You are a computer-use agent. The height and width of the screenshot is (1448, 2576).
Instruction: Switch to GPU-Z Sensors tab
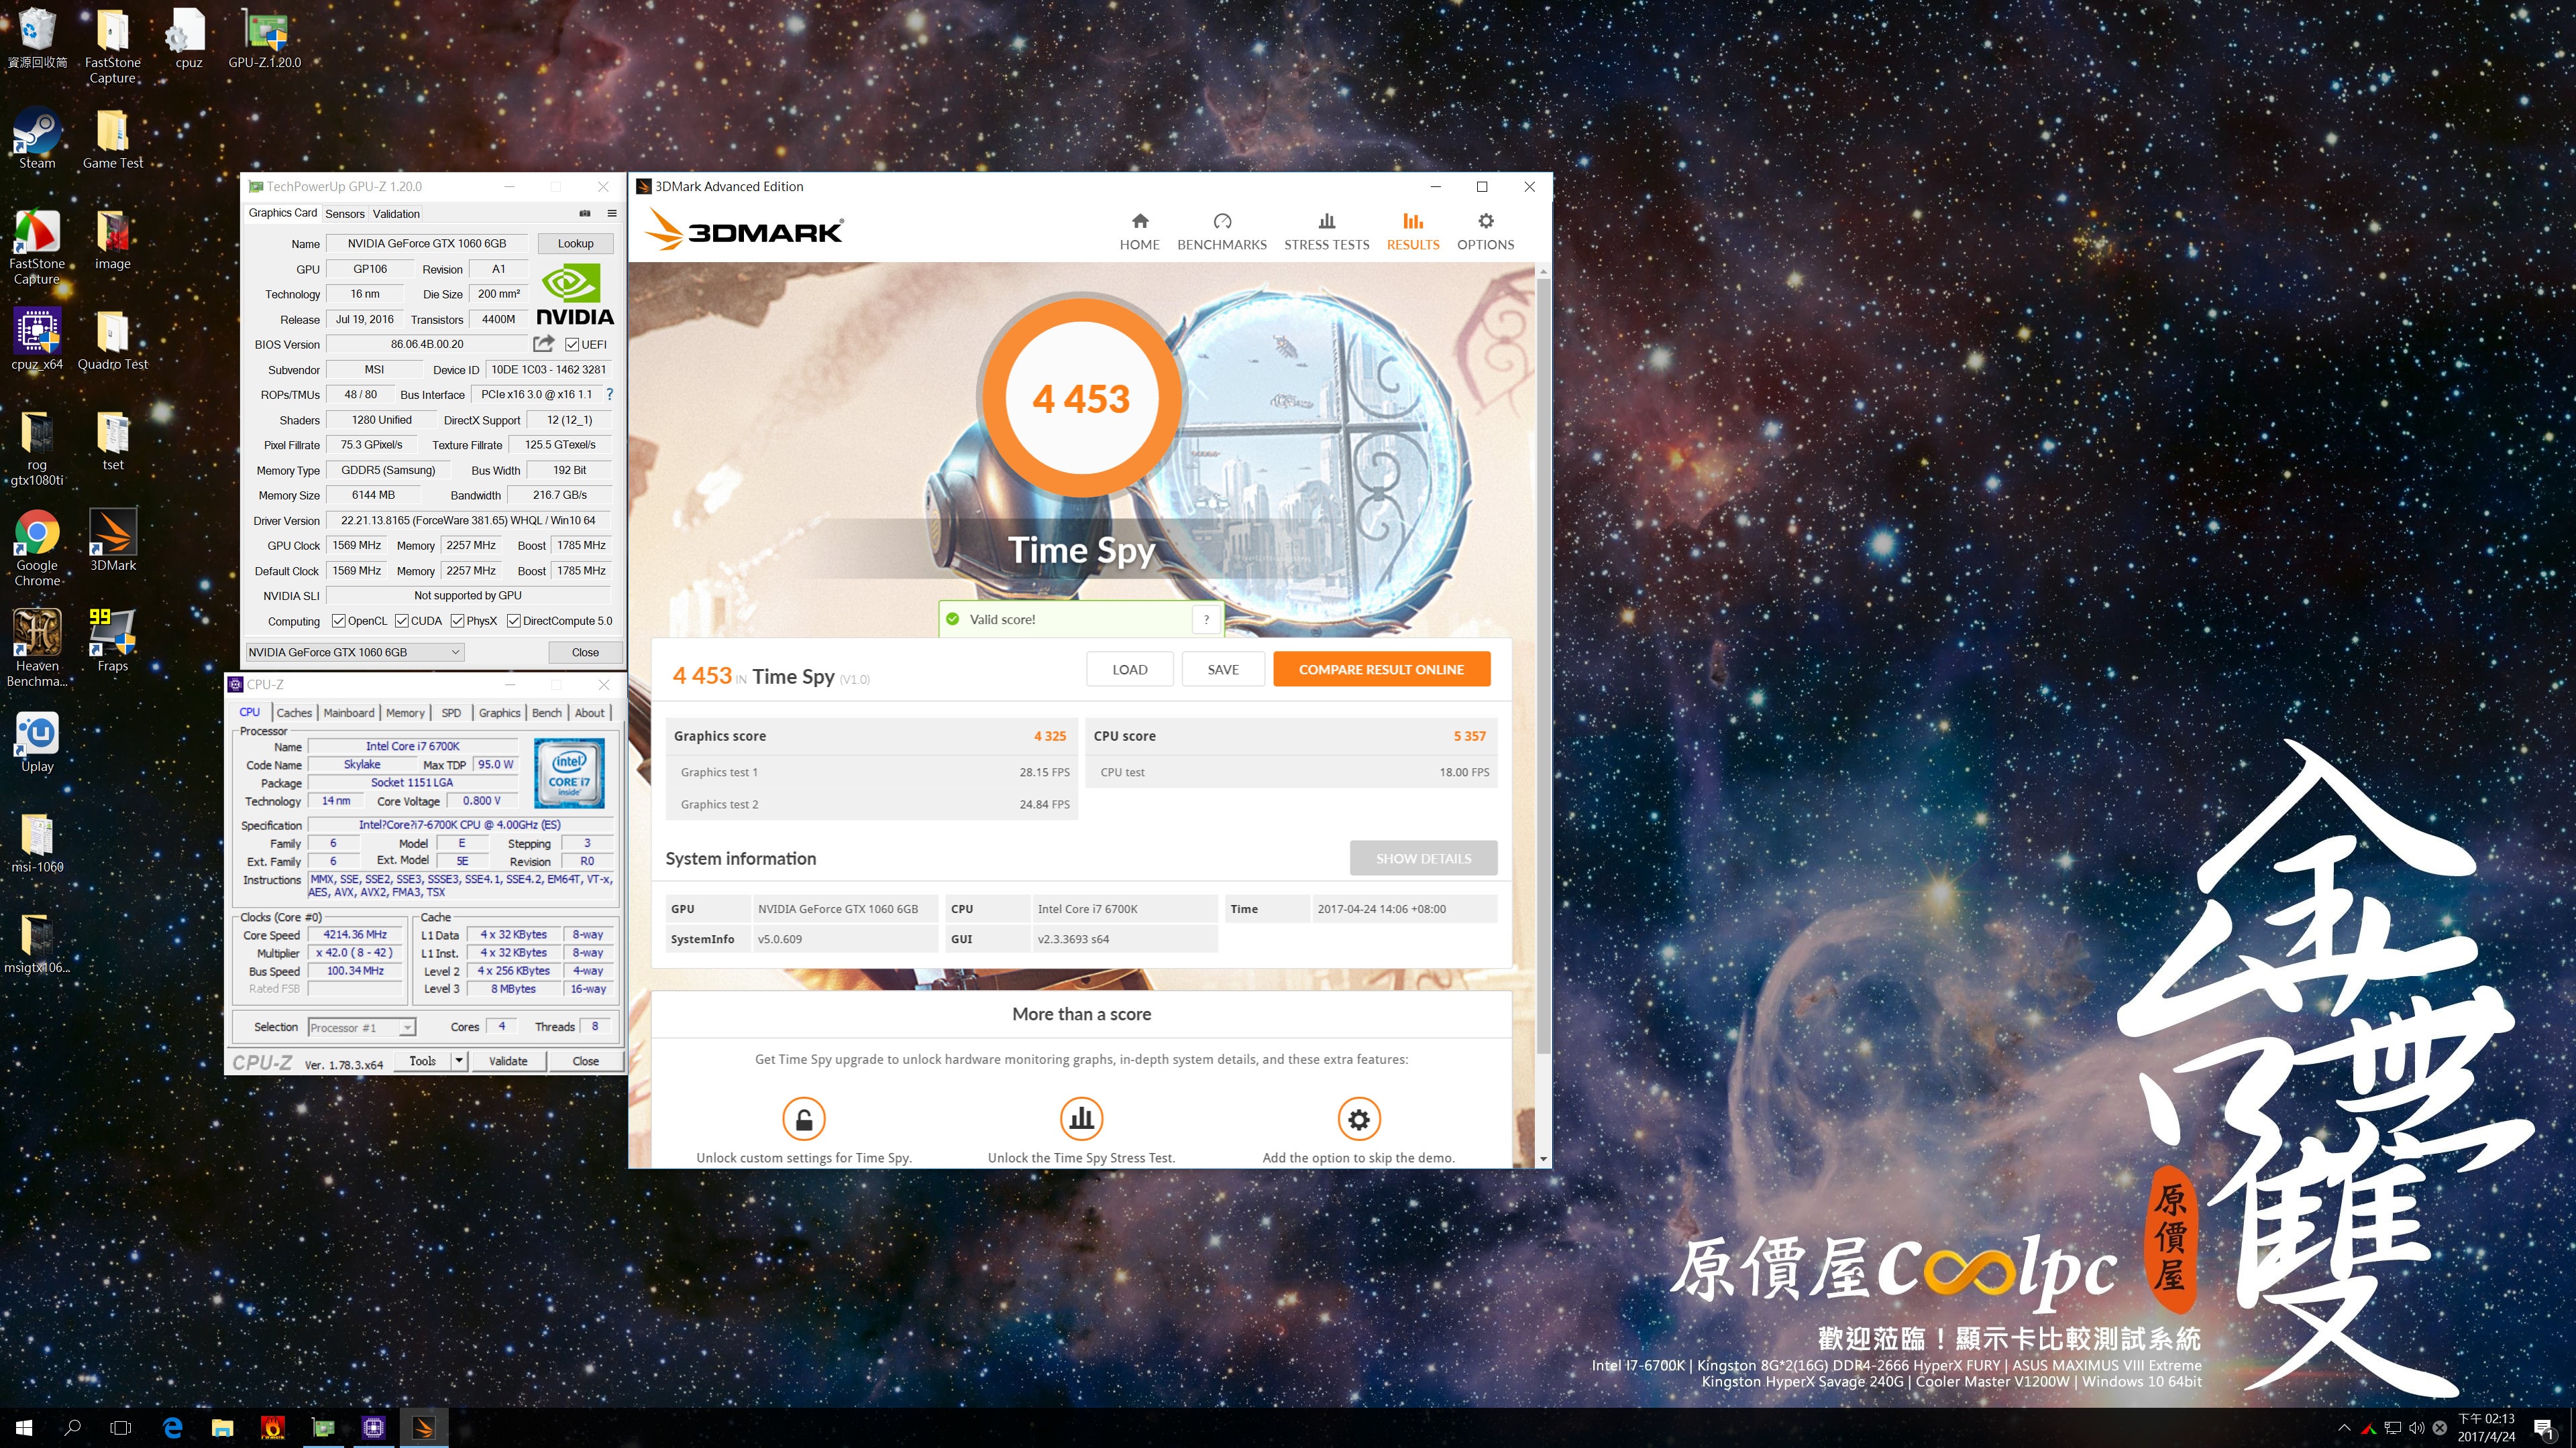tap(345, 214)
